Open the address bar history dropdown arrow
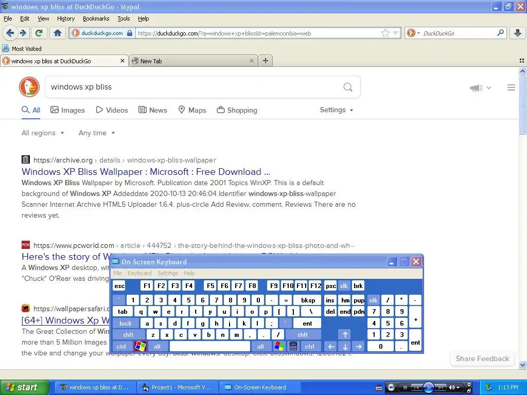Screen dimensions: 527x395 pyautogui.click(x=396, y=33)
